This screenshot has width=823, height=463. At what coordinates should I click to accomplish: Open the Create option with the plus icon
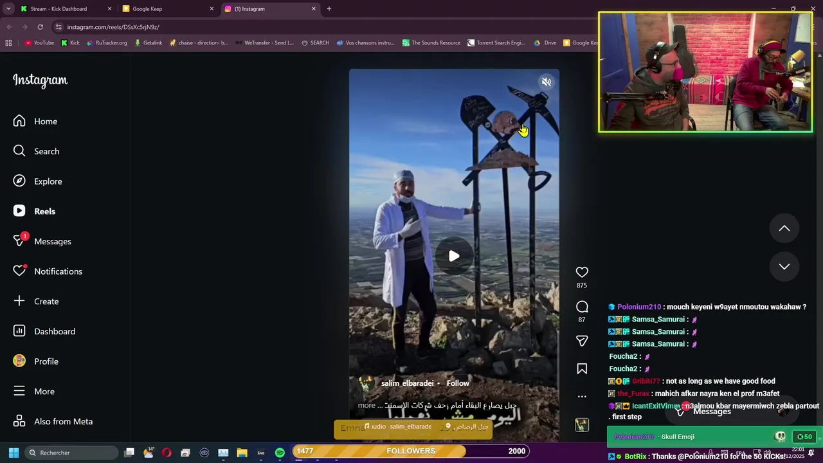pos(36,301)
